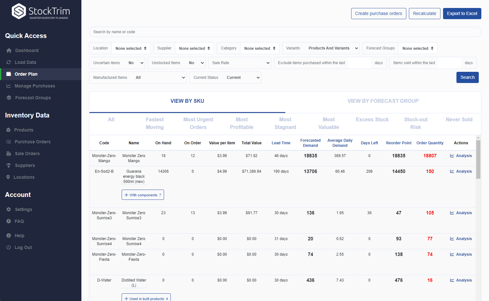This screenshot has height=301, width=489.
Task: Click order quantity 18807 for Monster Zero Mango
Action: [430, 156]
